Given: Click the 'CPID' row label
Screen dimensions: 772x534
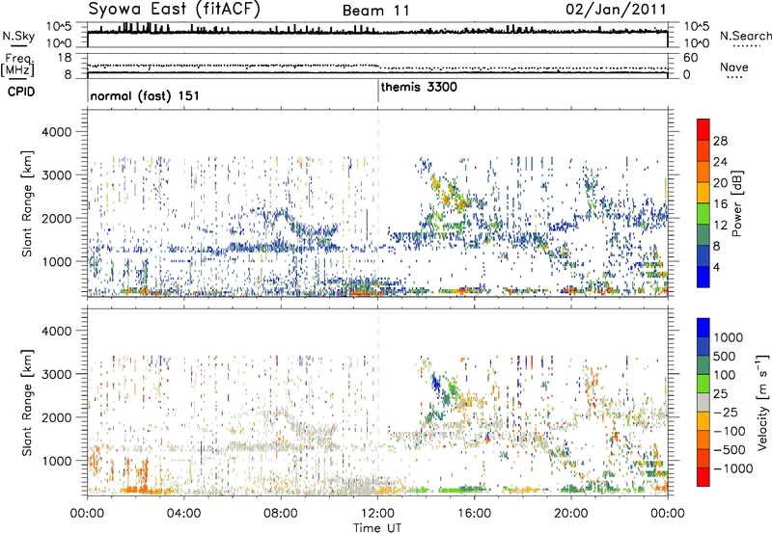Looking at the screenshot, I should (x=21, y=92).
